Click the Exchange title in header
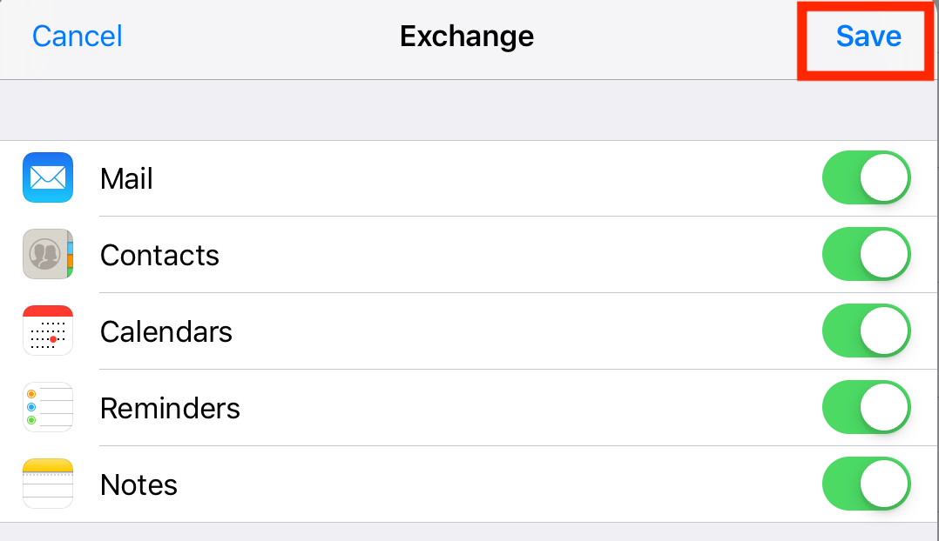939x541 pixels. [467, 37]
